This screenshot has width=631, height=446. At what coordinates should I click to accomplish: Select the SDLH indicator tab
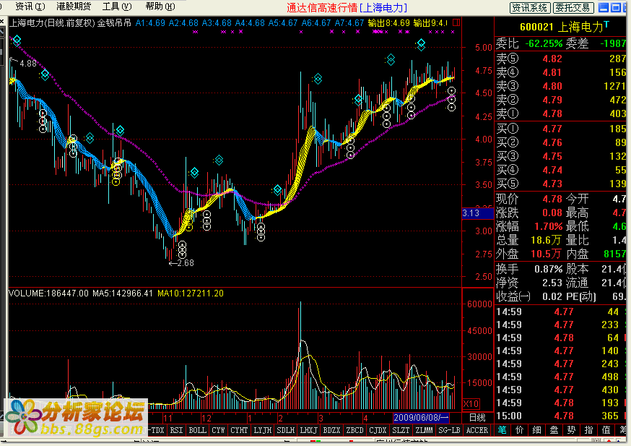[x=285, y=430]
